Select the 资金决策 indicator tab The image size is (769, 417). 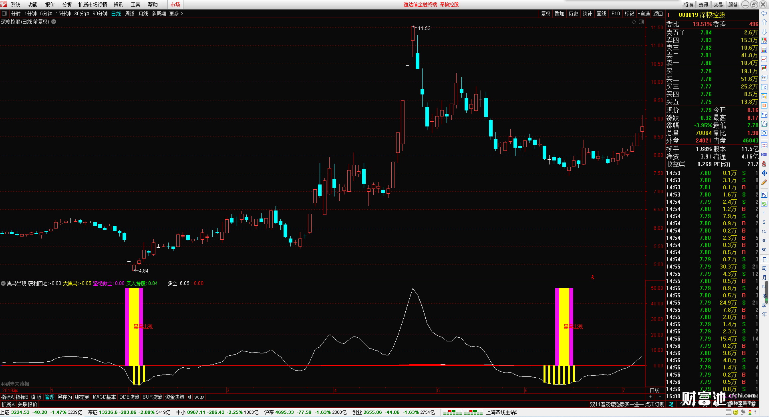coord(175,397)
